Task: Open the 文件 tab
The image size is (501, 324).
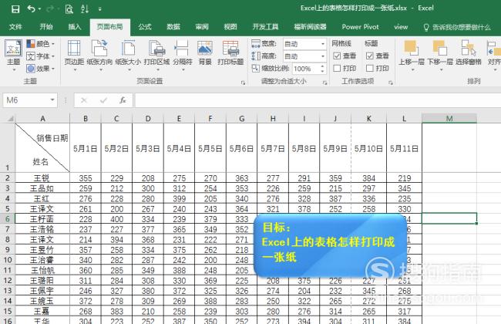Action: [x=15, y=27]
